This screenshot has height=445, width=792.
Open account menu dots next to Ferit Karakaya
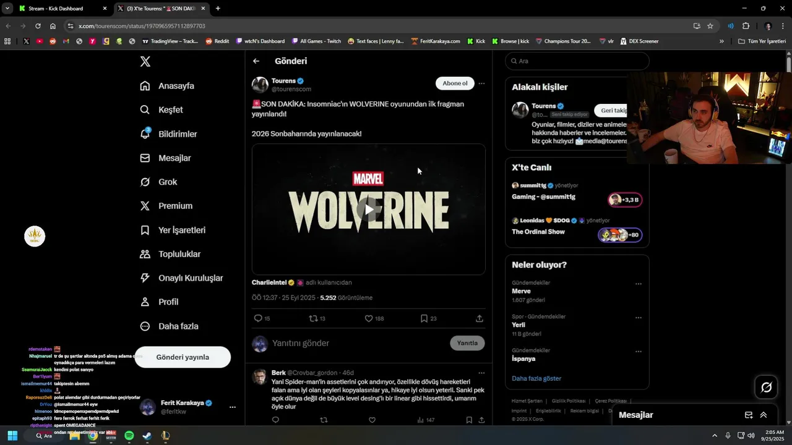point(233,407)
